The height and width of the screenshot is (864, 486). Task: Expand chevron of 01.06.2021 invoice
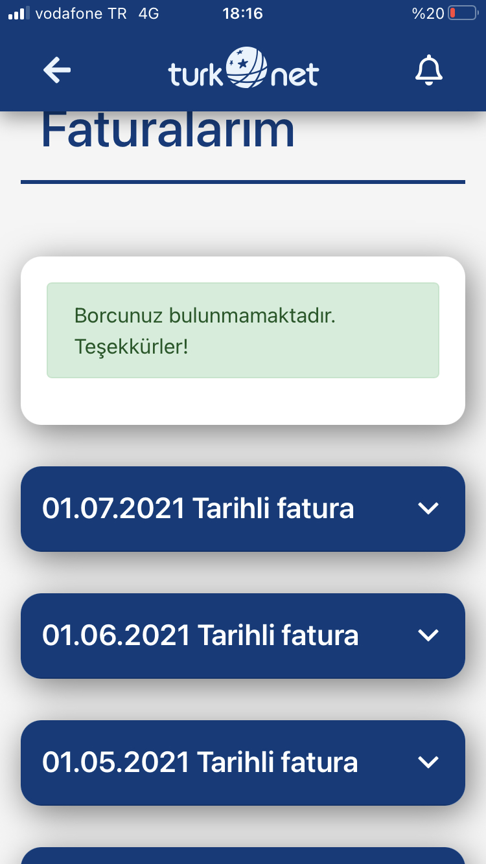click(428, 636)
